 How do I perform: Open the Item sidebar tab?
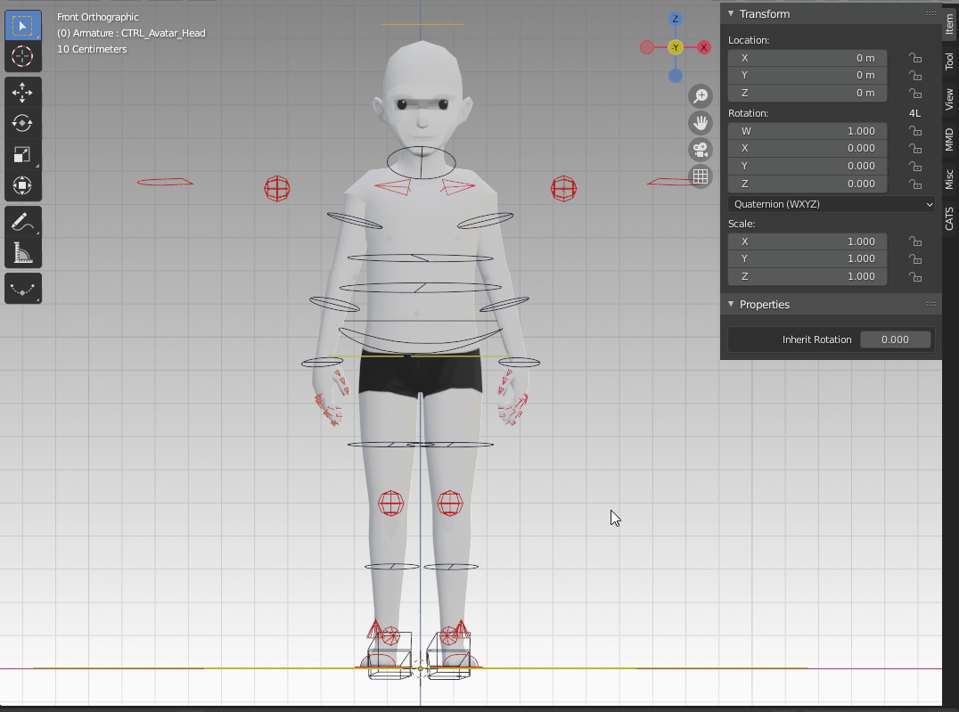click(950, 24)
